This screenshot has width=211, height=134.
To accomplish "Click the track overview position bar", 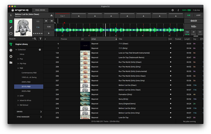I will [119, 21].
